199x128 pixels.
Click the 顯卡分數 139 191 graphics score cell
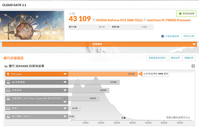89,27
